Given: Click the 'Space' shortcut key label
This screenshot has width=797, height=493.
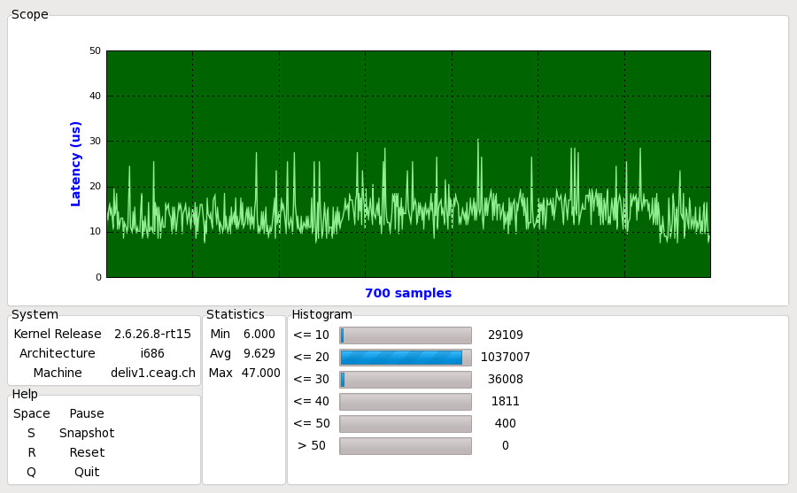Looking at the screenshot, I should tap(32, 413).
